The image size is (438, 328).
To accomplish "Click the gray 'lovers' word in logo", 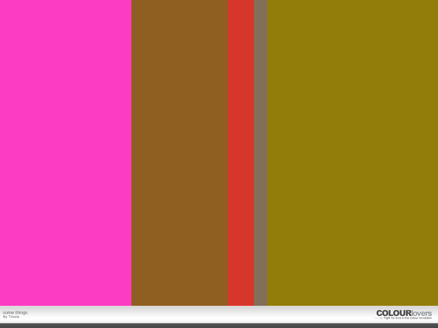I will pyautogui.click(x=422, y=313).
